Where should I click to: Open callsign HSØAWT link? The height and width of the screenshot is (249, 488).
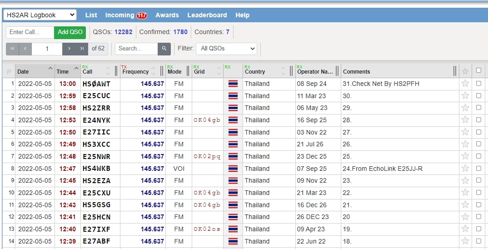[x=96, y=84]
